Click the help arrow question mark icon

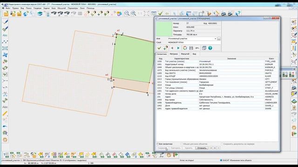[238, 13]
